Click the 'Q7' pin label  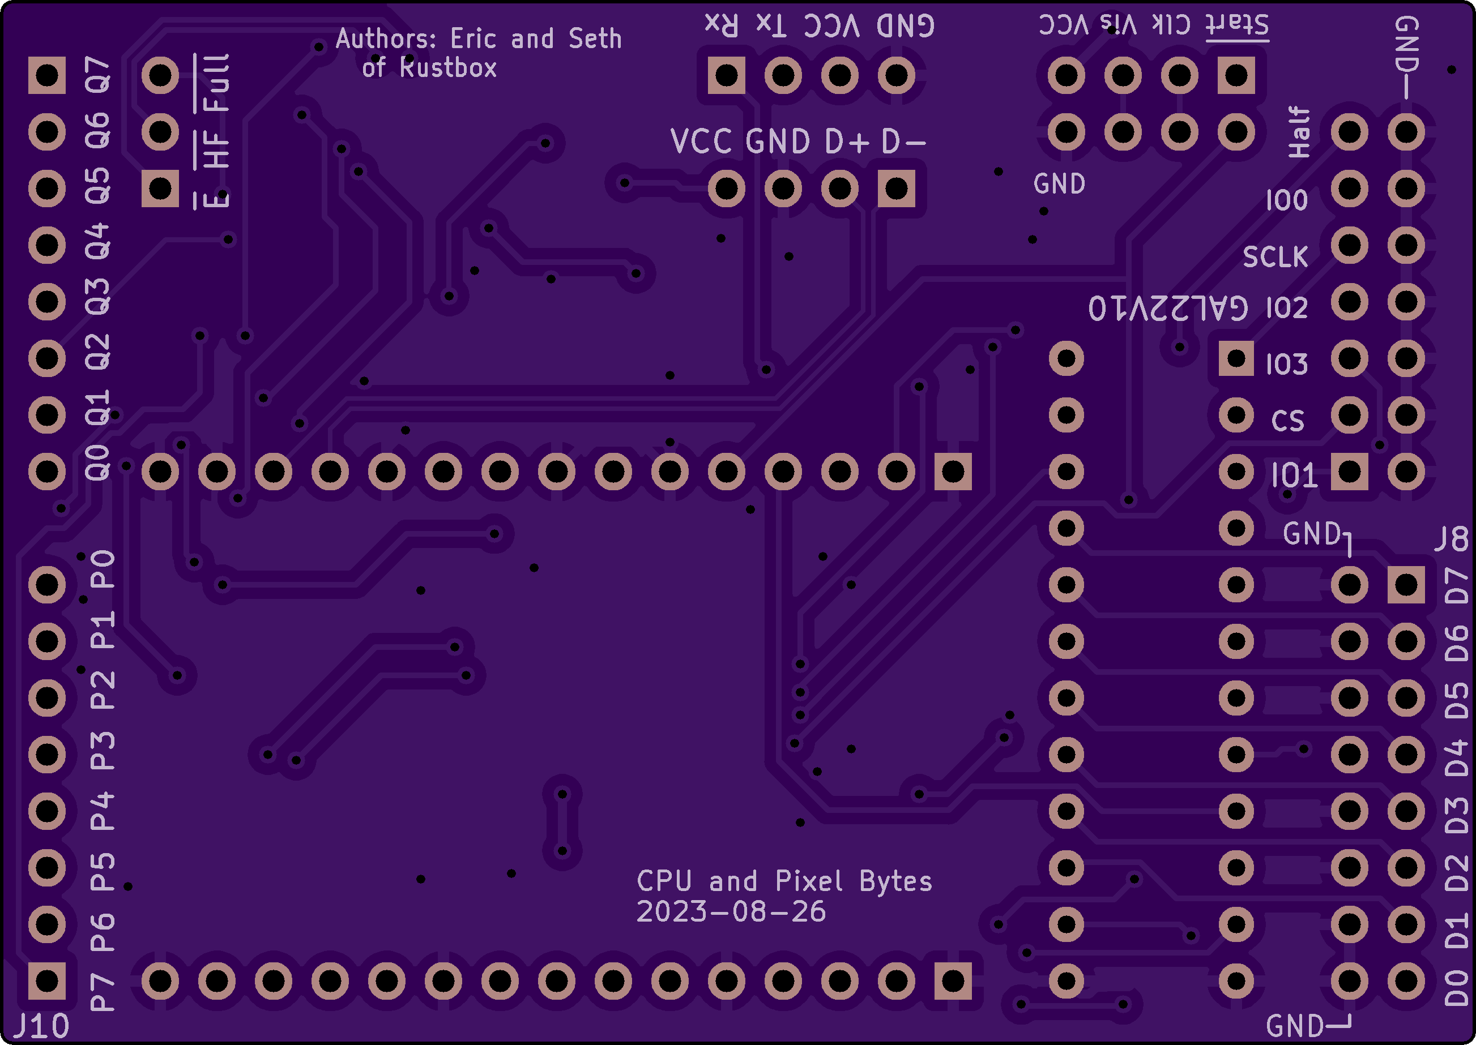coord(98,75)
